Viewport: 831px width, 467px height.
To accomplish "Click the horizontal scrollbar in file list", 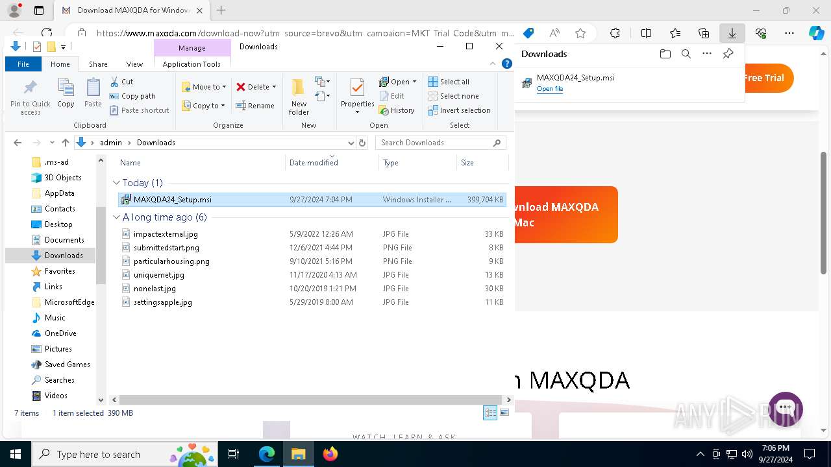I will [312, 400].
